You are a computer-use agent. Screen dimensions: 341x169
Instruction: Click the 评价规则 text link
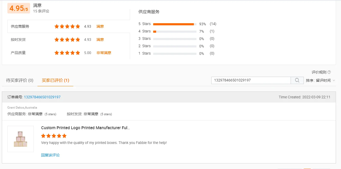[x=319, y=72]
